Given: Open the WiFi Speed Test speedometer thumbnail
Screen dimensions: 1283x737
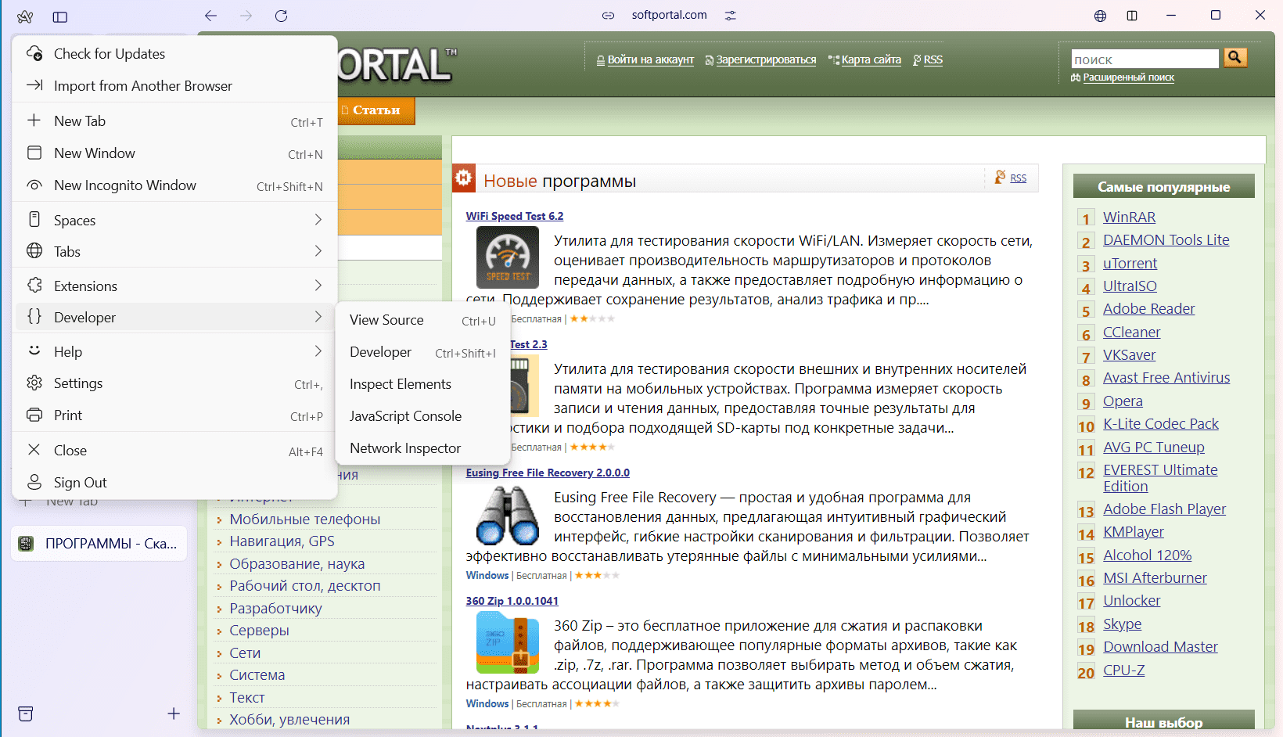Looking at the screenshot, I should coord(508,257).
